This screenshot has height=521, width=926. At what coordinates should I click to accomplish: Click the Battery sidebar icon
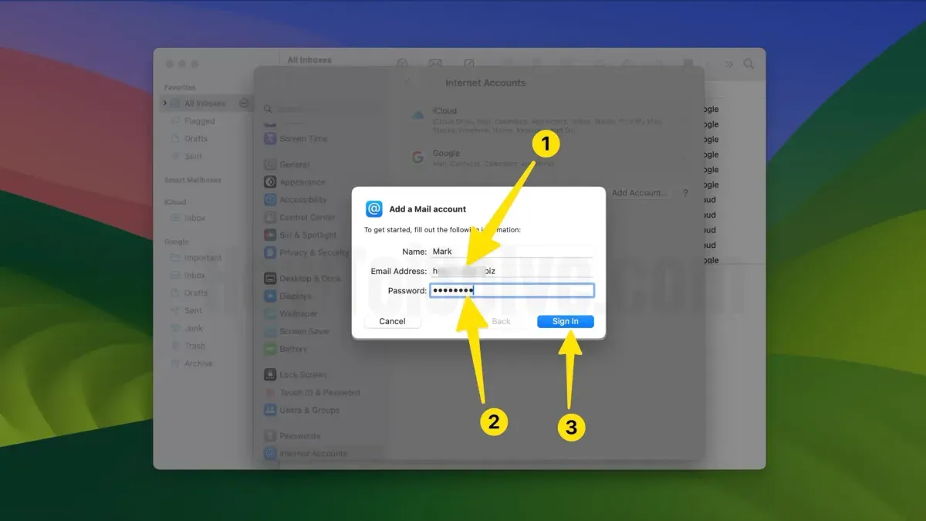(x=270, y=349)
